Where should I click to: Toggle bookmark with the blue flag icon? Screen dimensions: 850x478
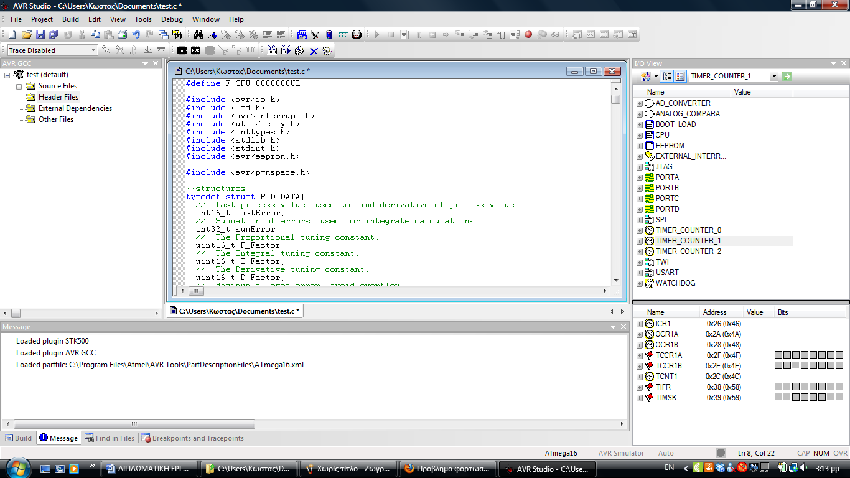pos(212,35)
